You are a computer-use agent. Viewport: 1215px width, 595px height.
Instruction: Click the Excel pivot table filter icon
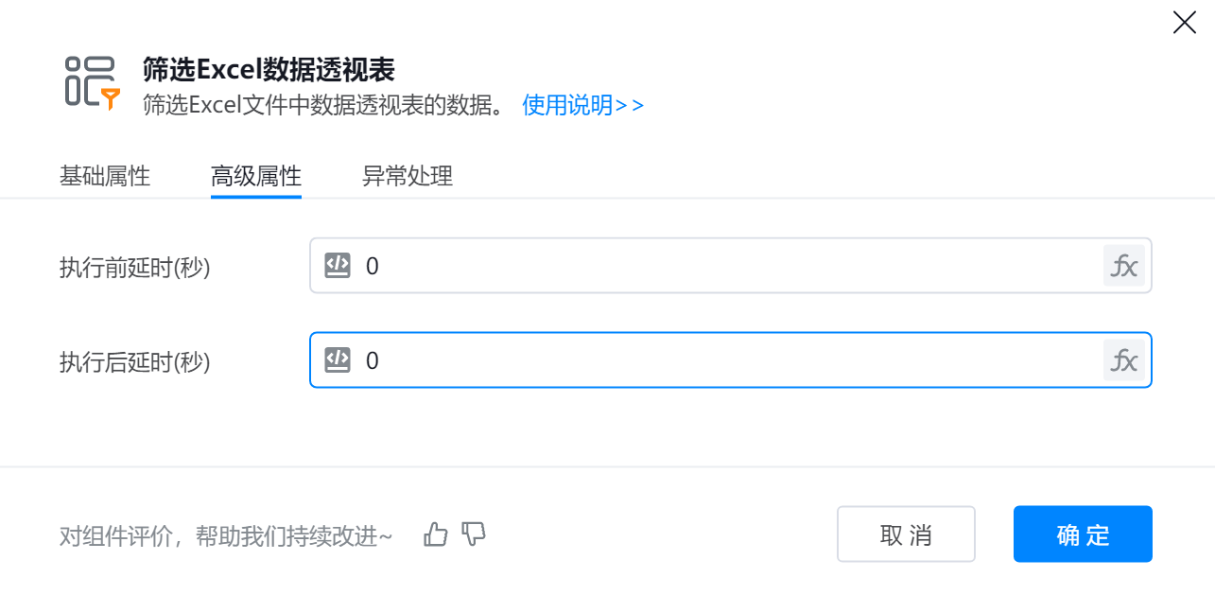[x=93, y=82]
